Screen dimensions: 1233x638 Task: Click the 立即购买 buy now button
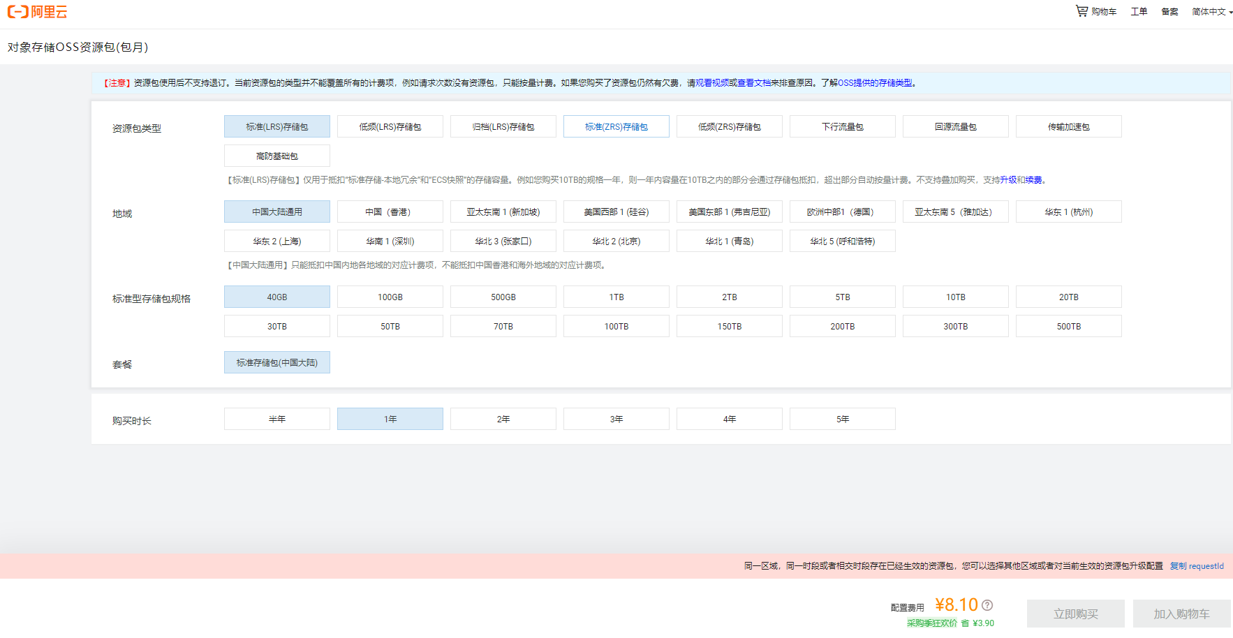coord(1076,614)
